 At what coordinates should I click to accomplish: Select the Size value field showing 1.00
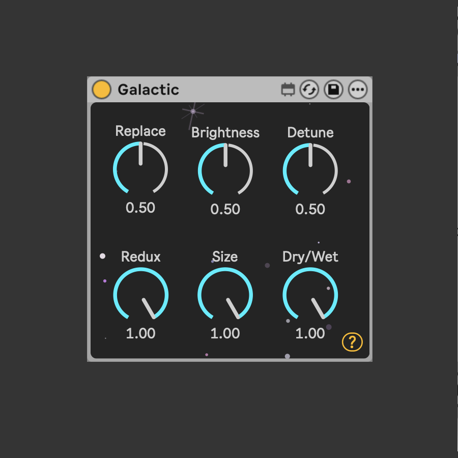pos(225,333)
